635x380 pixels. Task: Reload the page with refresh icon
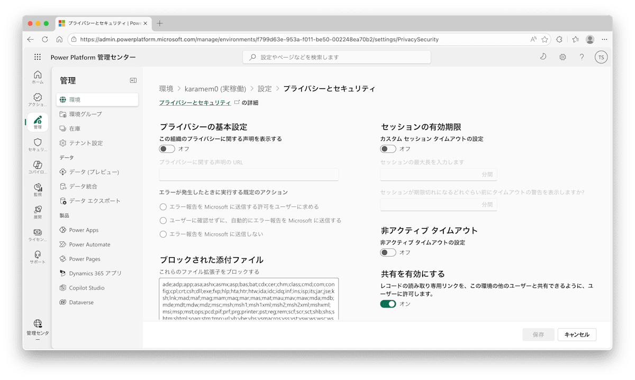tap(45, 39)
